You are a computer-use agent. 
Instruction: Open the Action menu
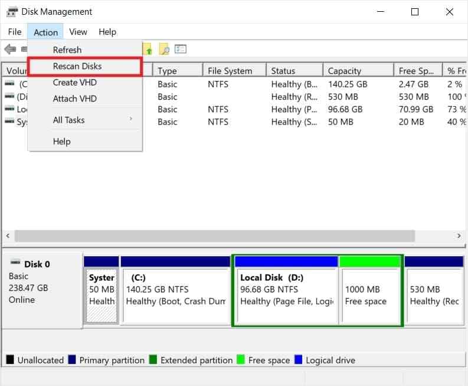[45, 32]
